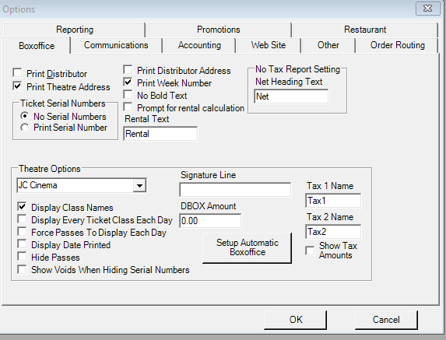The width and height of the screenshot is (446, 340).
Task: Confirm settings with the OK button
Action: tap(296, 320)
